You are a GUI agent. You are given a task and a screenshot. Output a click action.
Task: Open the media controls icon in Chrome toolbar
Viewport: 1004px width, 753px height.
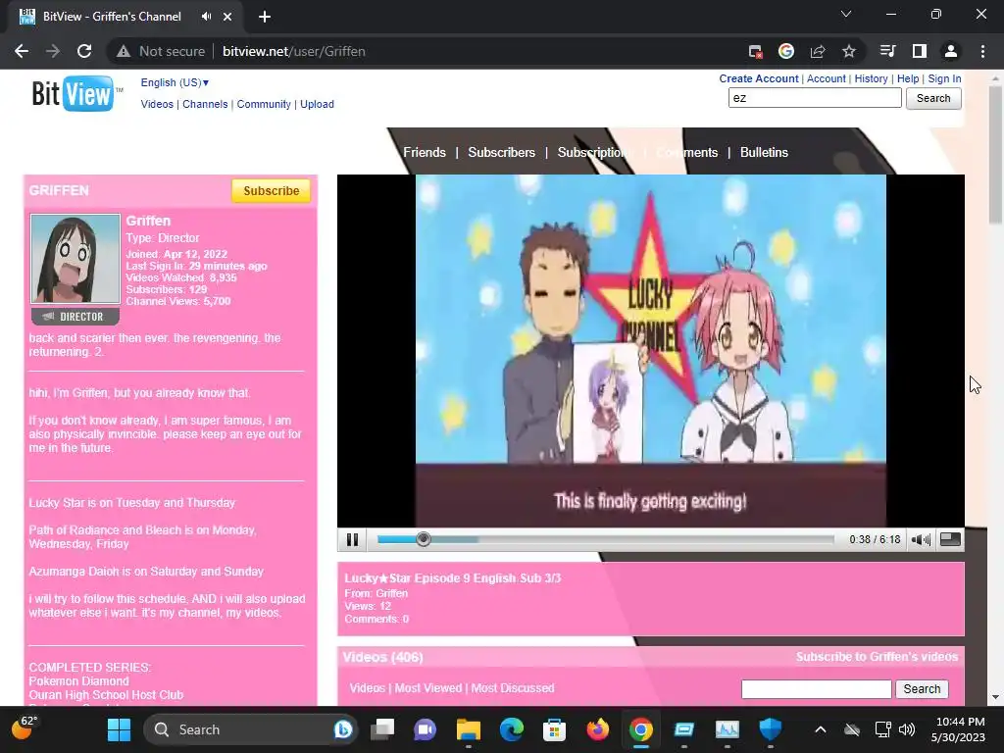[887, 51]
